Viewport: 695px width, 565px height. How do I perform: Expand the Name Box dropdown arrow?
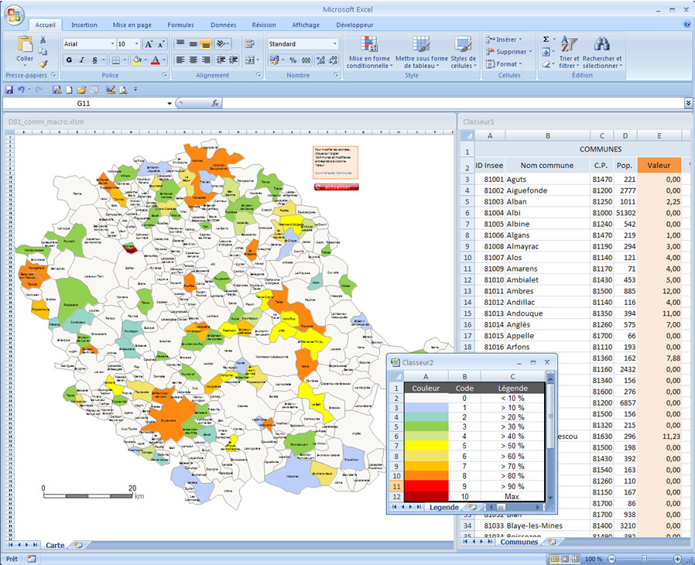169,103
